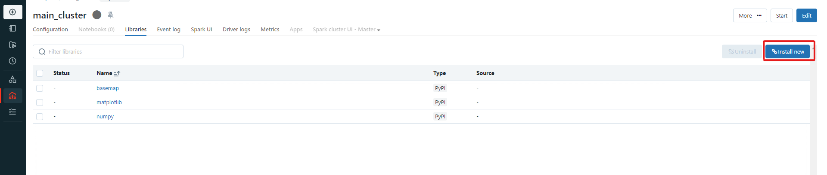Check the basemap library checkbox
This screenshot has width=827, height=175.
point(40,88)
